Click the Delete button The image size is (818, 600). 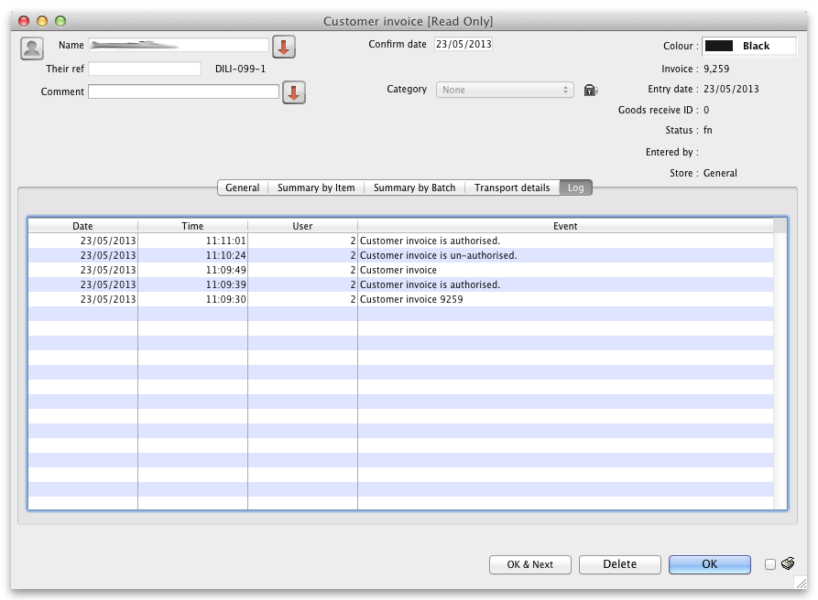pos(619,564)
